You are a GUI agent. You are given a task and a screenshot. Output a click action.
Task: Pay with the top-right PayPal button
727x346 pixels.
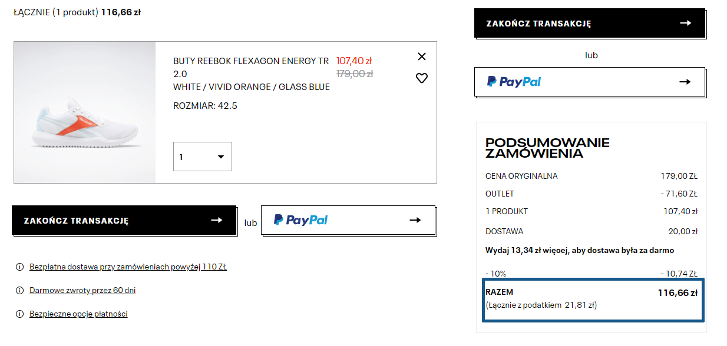589,82
